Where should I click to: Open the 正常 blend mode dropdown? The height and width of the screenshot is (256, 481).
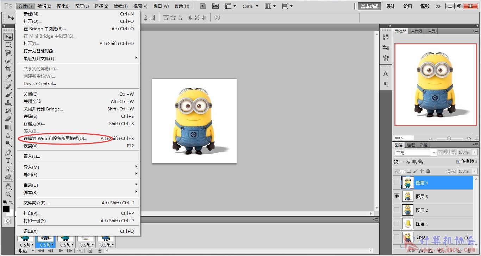(416, 153)
